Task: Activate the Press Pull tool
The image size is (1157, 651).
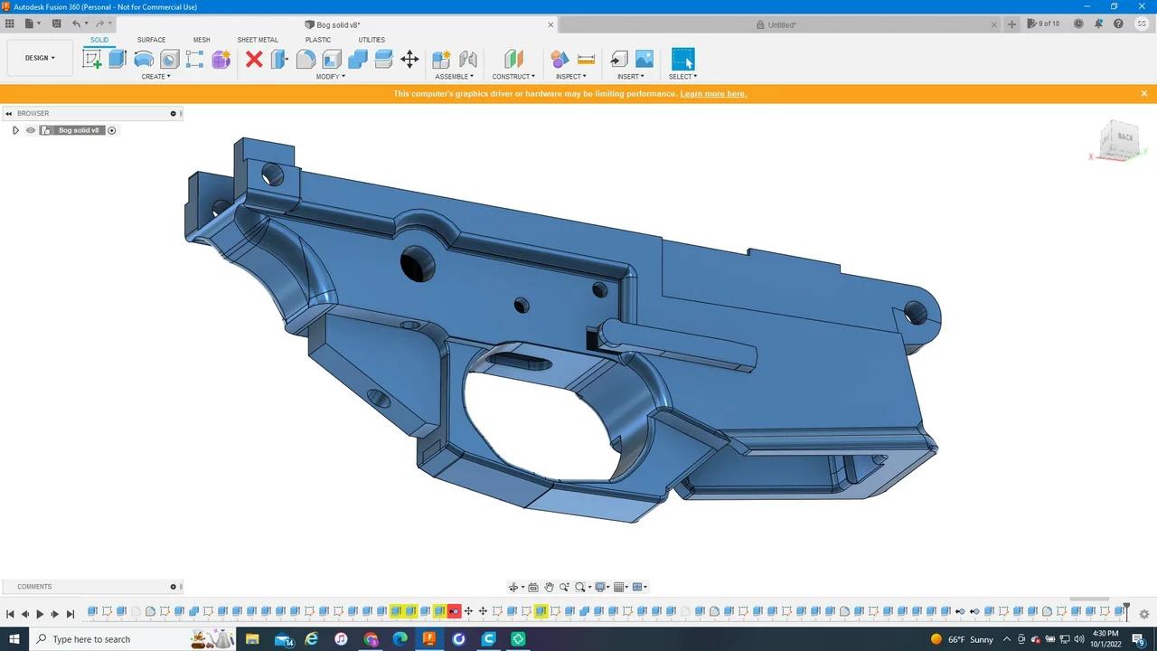Action: 280,59
